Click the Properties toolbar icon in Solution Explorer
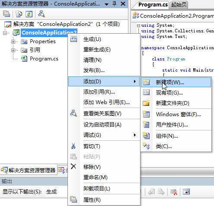The width and height of the screenshot is (214, 206). [x=6, y=14]
